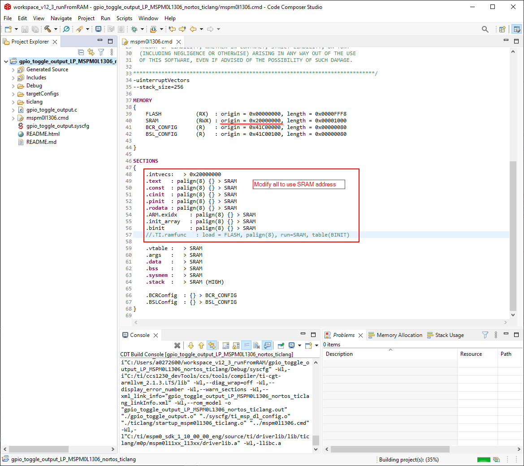
Task: Click the New file toolbar icon
Action: point(8,29)
